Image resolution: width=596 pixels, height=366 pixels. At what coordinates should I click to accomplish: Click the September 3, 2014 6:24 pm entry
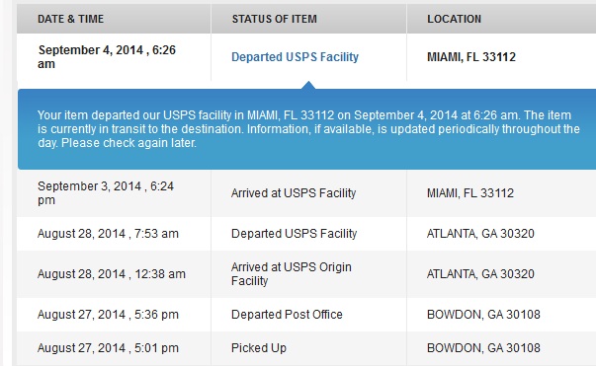pyautogui.click(x=106, y=193)
